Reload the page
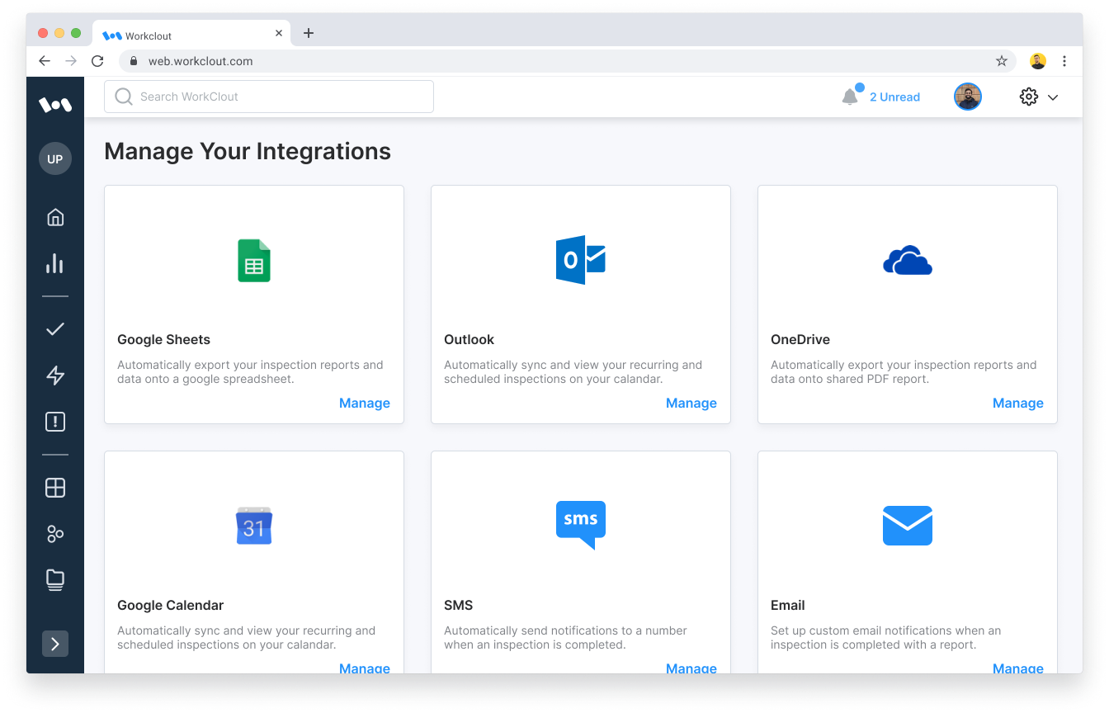The width and height of the screenshot is (1109, 713). click(97, 61)
